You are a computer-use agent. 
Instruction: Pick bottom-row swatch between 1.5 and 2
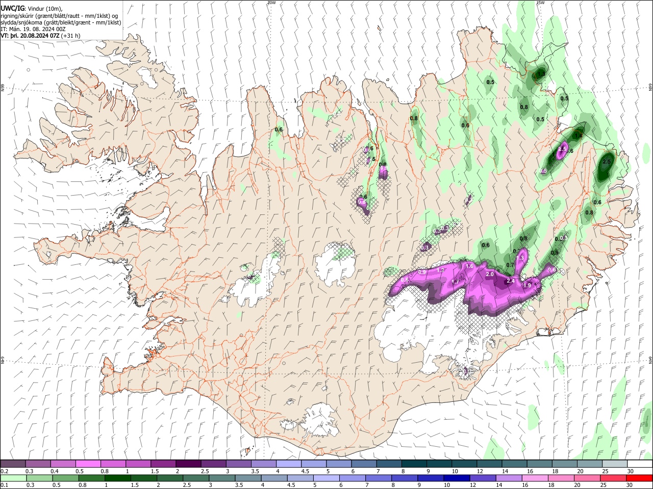point(144,478)
